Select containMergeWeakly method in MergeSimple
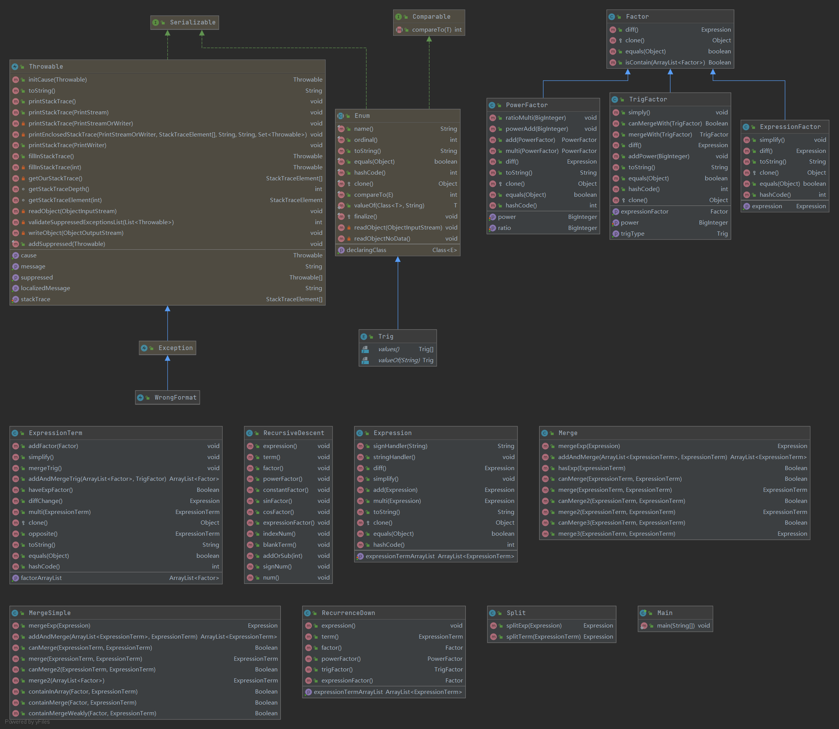This screenshot has width=839, height=729. coord(92,713)
